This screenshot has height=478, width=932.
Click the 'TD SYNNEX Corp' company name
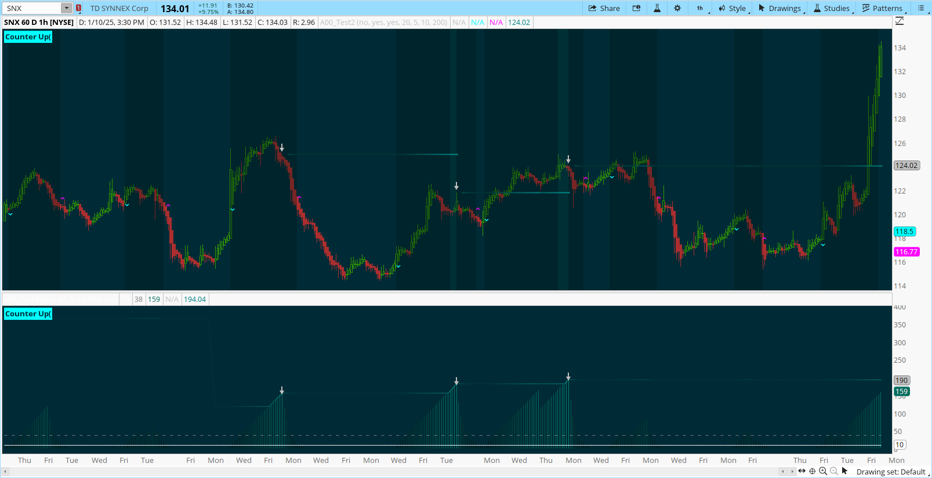point(119,8)
